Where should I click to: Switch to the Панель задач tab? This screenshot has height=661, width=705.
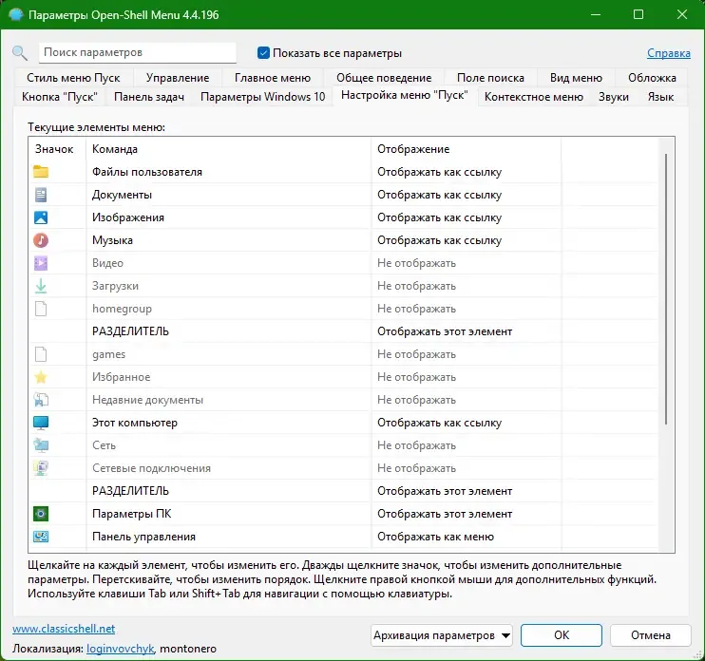(149, 97)
